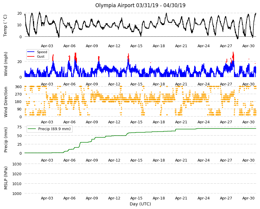This screenshot has height=209, width=260.
Task: Click the green Precip legend line
Action: pyautogui.click(x=32, y=129)
